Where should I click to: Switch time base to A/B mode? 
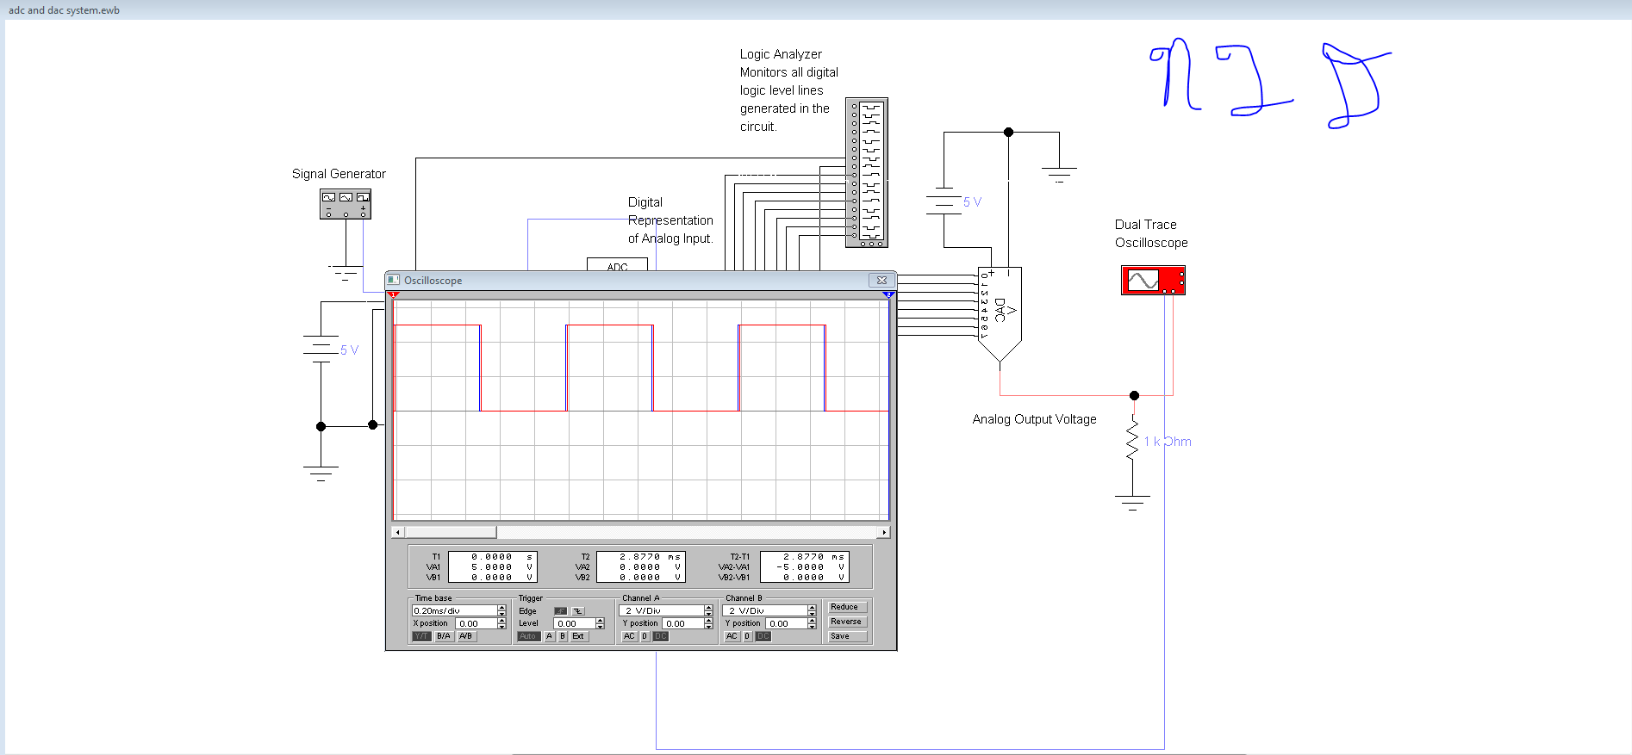pos(466,636)
